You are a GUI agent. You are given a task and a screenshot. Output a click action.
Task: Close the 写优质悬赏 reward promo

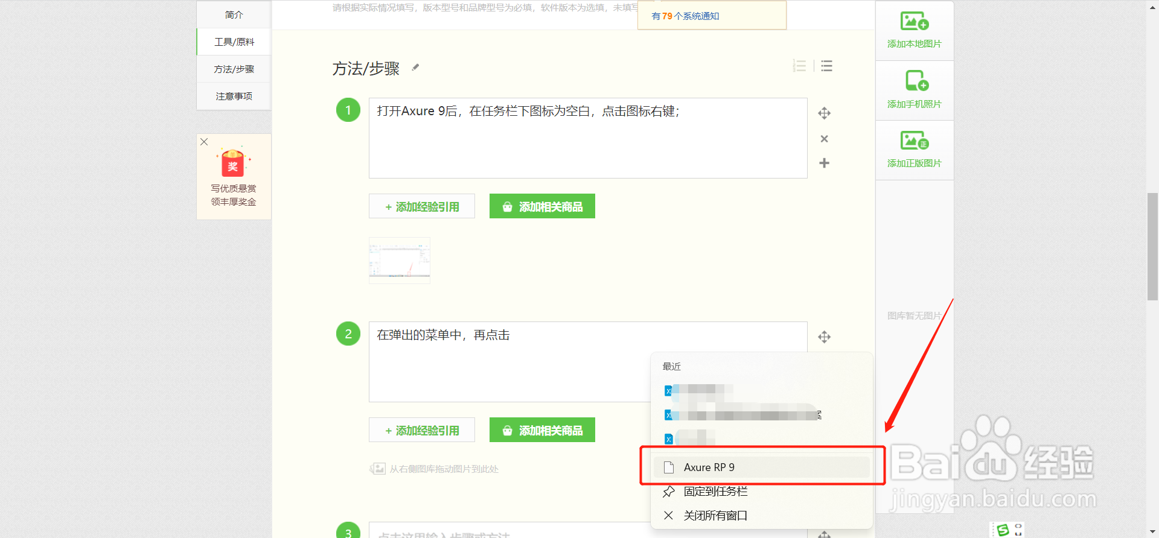[204, 142]
